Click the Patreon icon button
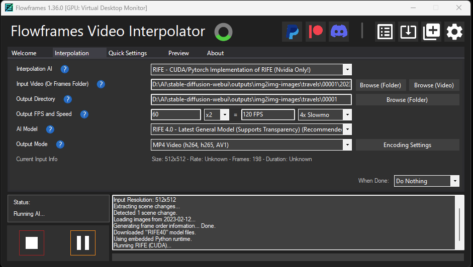 point(316,32)
